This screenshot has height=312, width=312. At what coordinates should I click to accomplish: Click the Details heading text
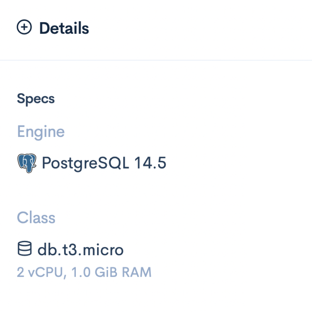point(64,28)
